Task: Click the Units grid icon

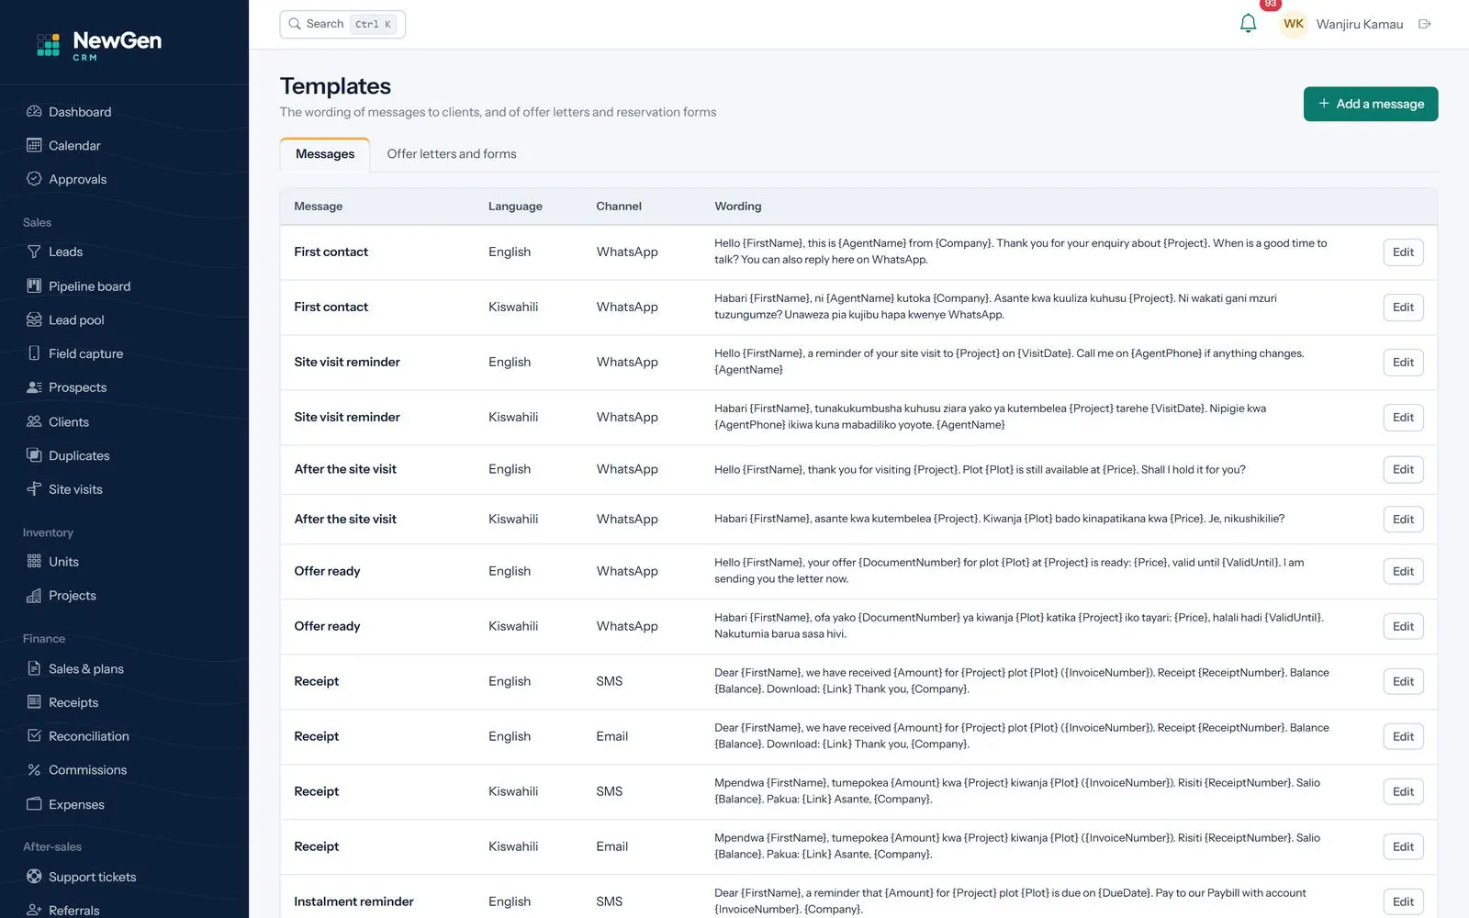Action: [x=34, y=561]
